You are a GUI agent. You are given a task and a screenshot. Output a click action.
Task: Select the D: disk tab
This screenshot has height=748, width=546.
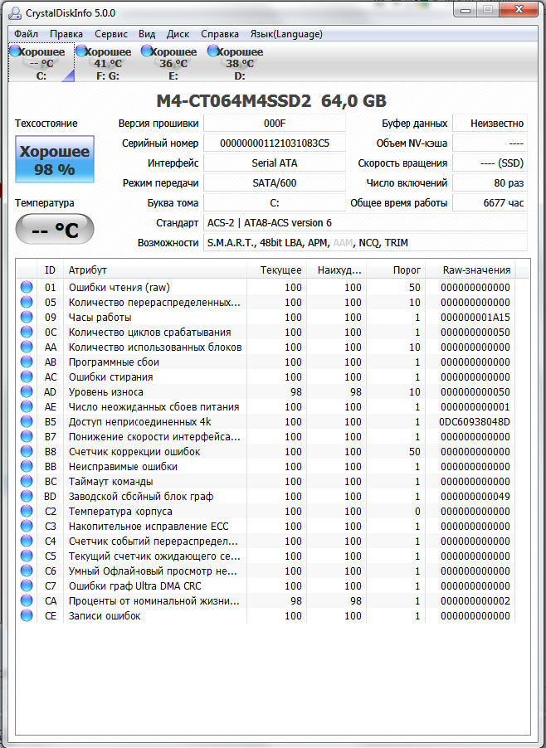click(x=240, y=63)
